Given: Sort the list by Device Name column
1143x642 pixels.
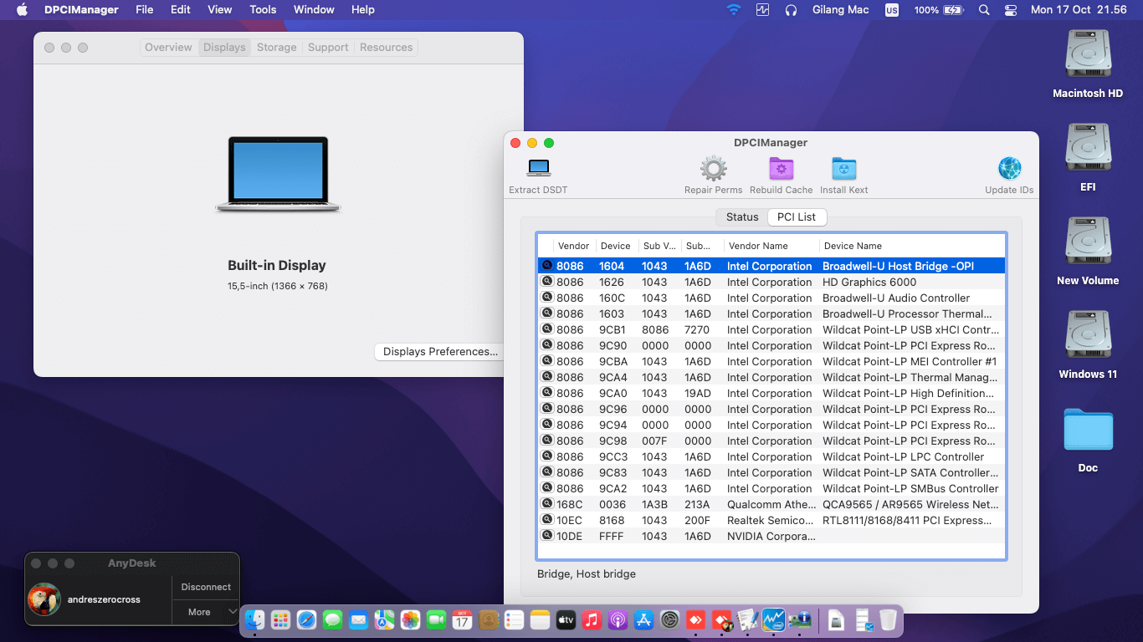Looking at the screenshot, I should (x=853, y=246).
